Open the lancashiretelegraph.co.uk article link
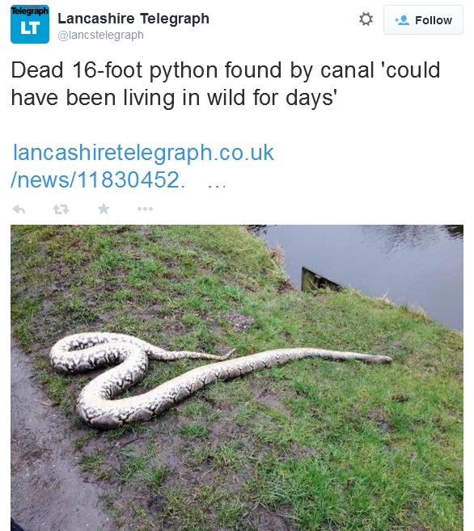Viewport: 474px width, 531px height. pyautogui.click(x=143, y=153)
